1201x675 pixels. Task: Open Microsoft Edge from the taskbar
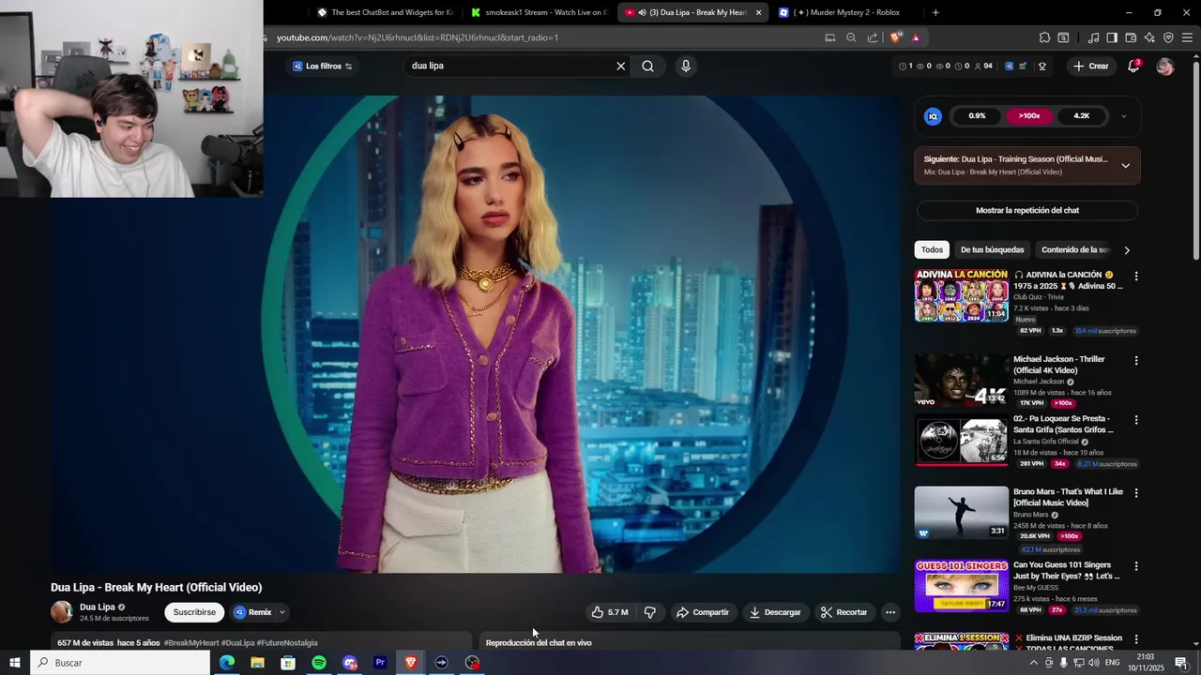point(227,663)
